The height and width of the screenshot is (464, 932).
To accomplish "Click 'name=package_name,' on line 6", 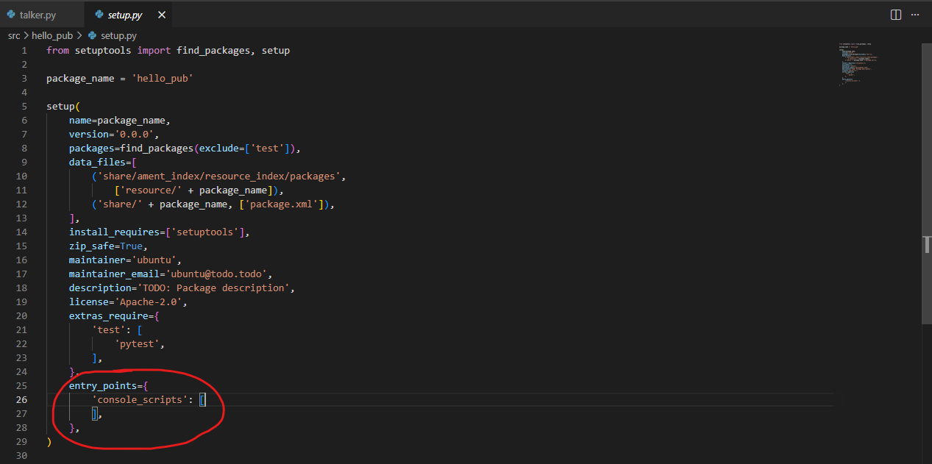I will click(120, 121).
